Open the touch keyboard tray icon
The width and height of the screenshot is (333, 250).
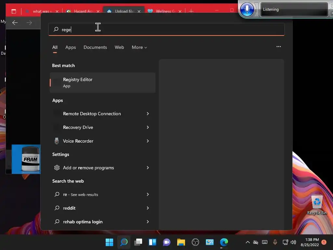point(265,242)
